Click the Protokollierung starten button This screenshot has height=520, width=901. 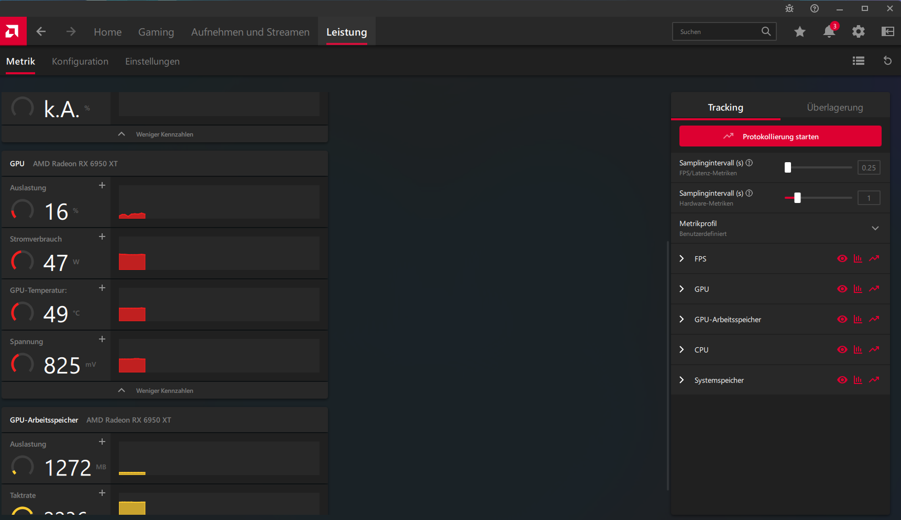pyautogui.click(x=780, y=136)
